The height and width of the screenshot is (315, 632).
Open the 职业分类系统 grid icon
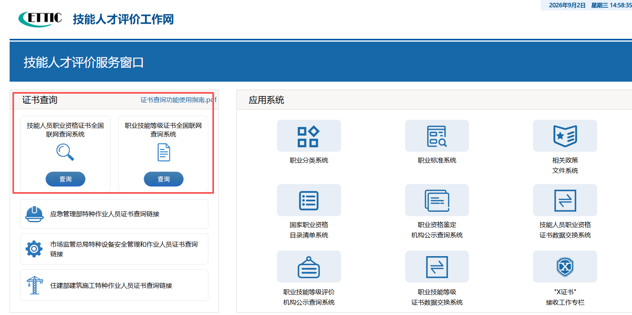[x=309, y=136]
